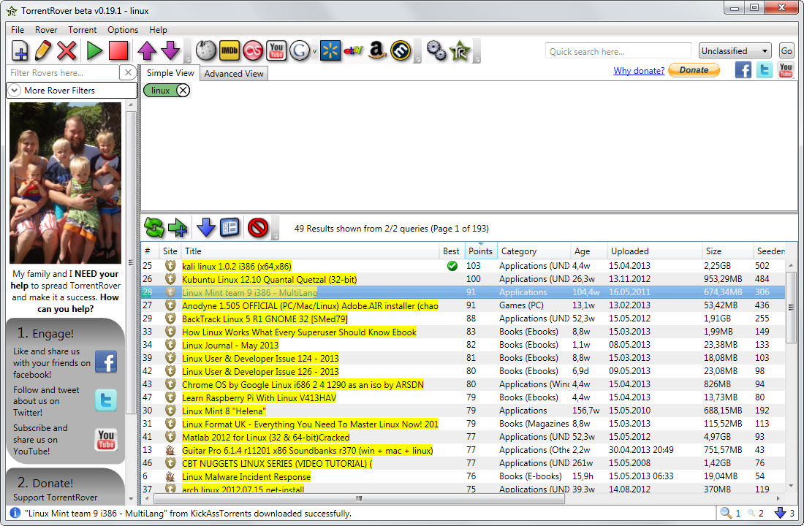
Task: Open the Last.fm search icon
Action: (253, 50)
